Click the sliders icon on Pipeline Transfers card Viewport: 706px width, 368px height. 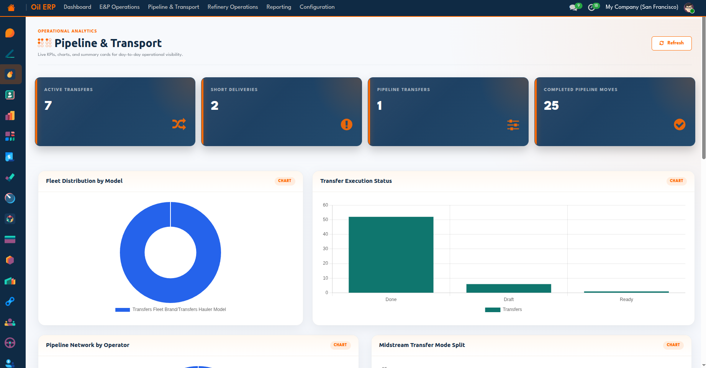[513, 125]
